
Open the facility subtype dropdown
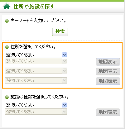36,112
